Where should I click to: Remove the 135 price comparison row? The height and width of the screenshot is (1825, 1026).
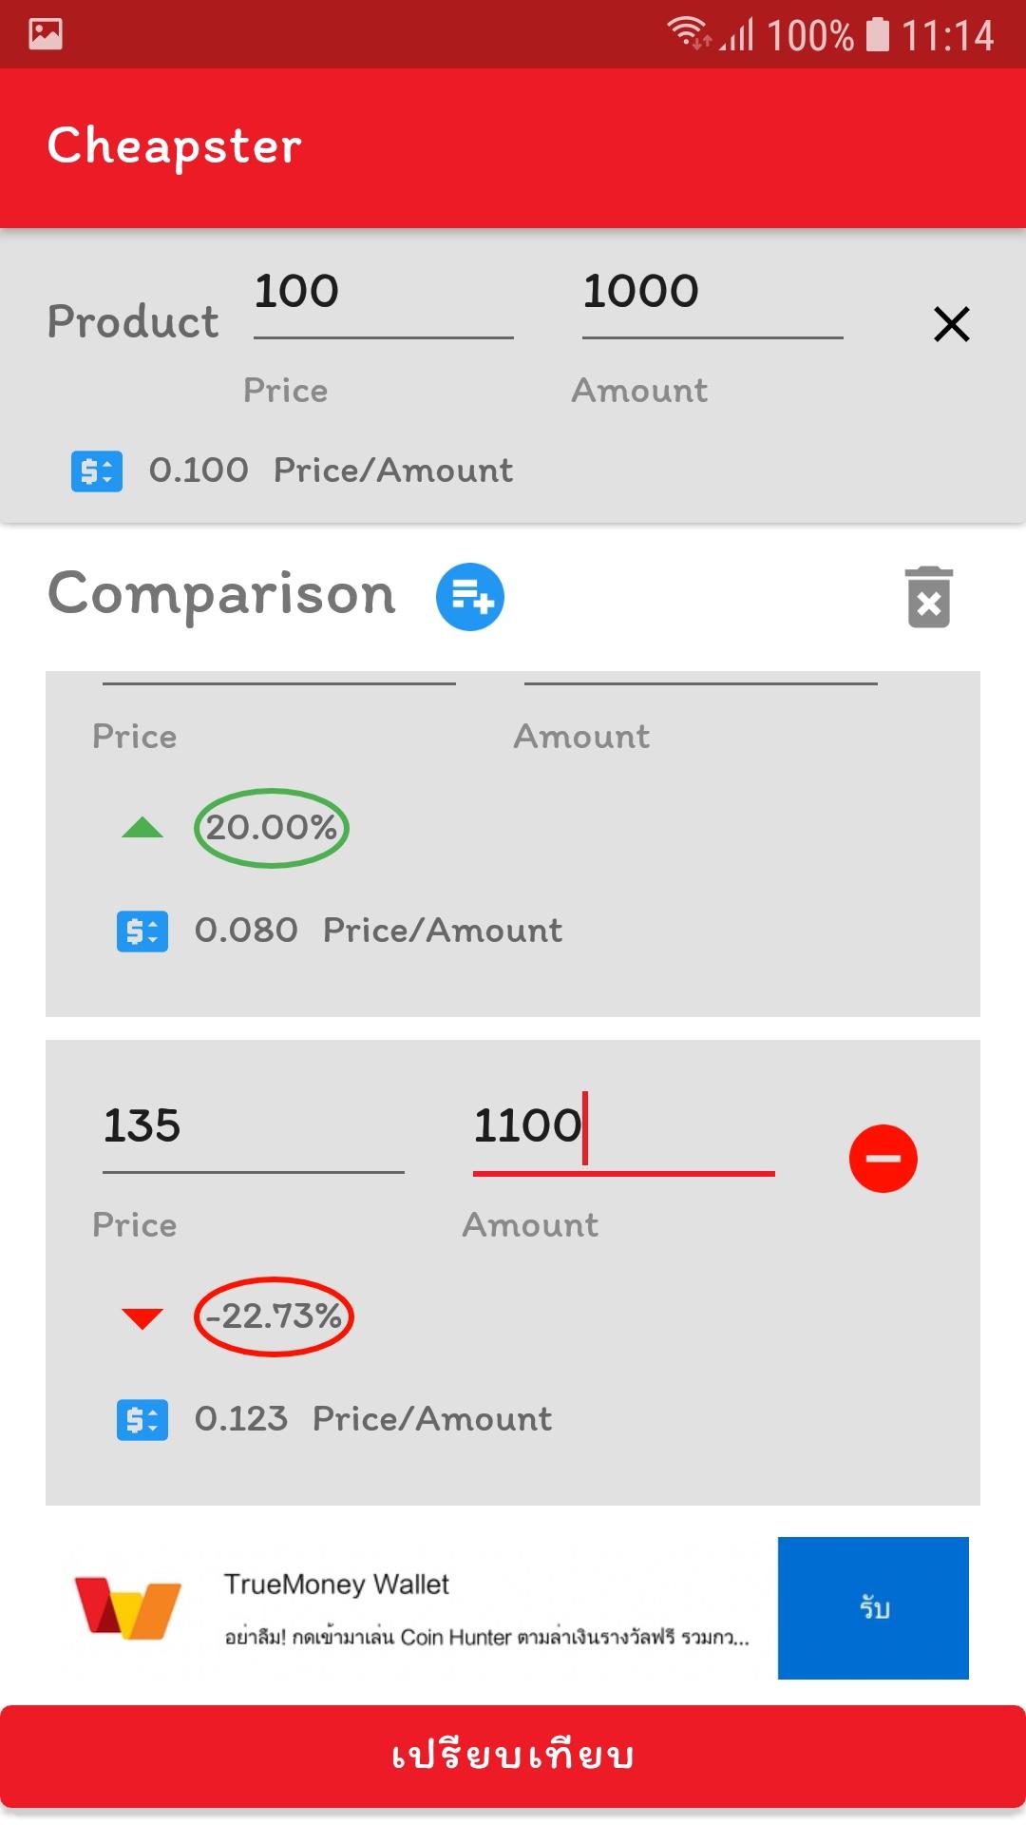883,1159
